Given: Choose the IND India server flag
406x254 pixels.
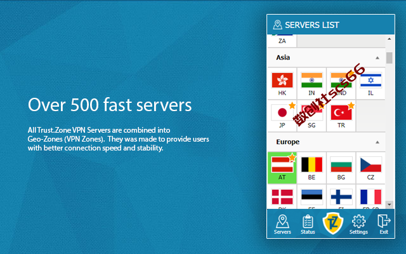Looking at the screenshot, I should pyautogui.click(x=341, y=80).
